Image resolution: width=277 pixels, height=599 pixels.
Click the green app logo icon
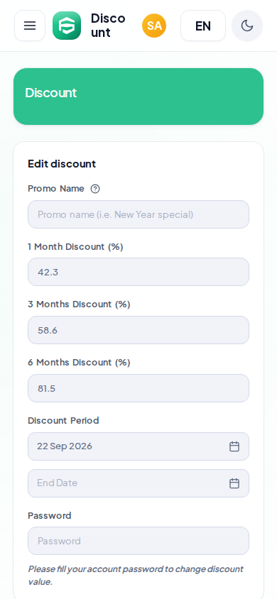(67, 26)
